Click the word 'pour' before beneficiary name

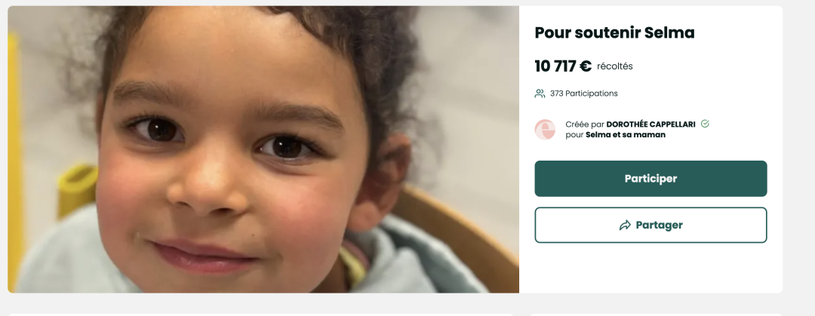point(574,135)
